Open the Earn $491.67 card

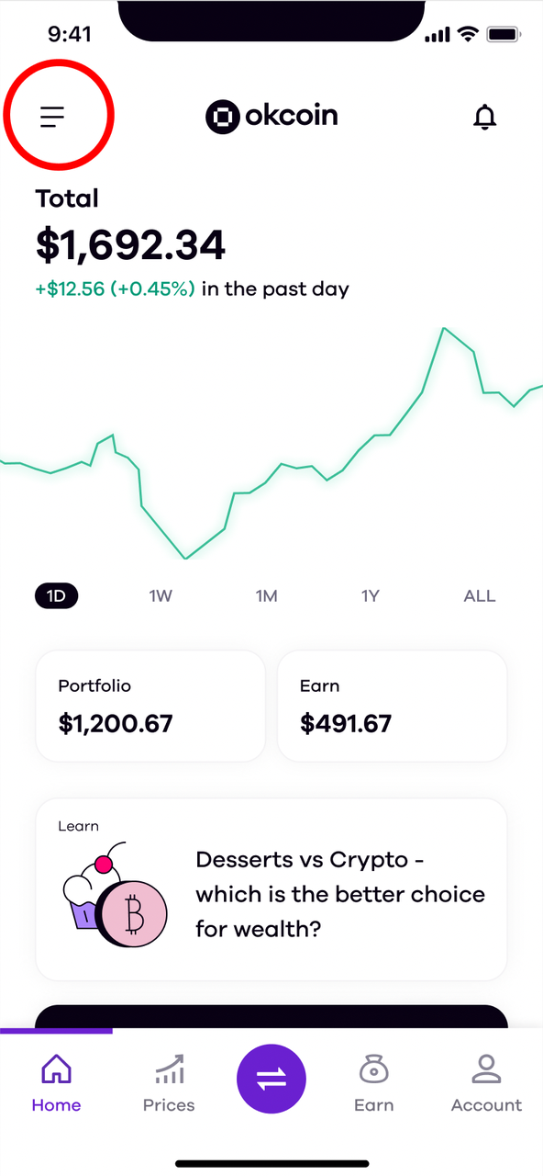pos(392,706)
